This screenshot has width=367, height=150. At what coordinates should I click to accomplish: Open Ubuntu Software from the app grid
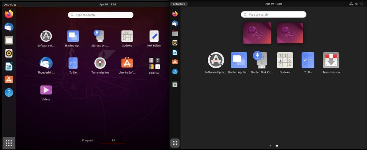[127, 66]
